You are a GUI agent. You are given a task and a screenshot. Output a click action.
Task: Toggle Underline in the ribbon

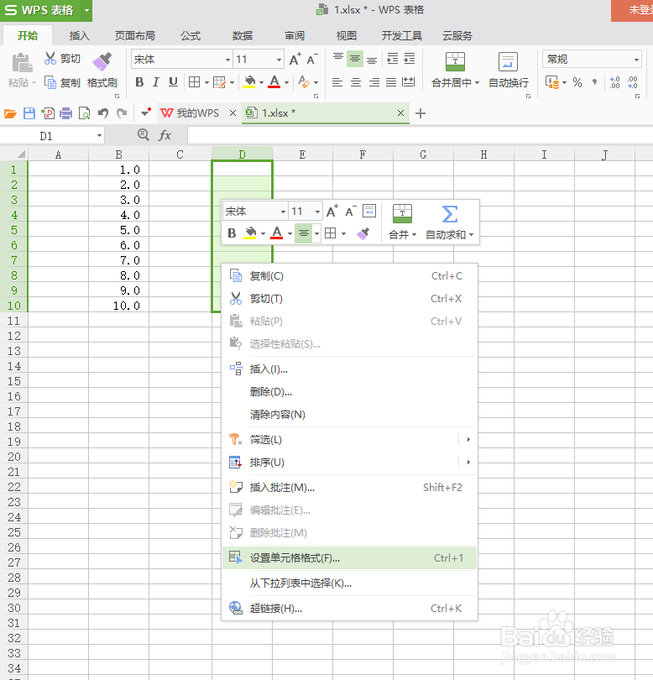tap(173, 82)
